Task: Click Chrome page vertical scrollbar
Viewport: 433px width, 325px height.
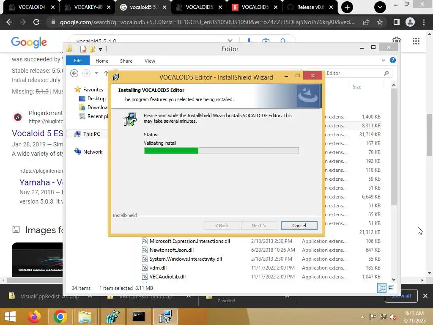Action: click(x=430, y=135)
